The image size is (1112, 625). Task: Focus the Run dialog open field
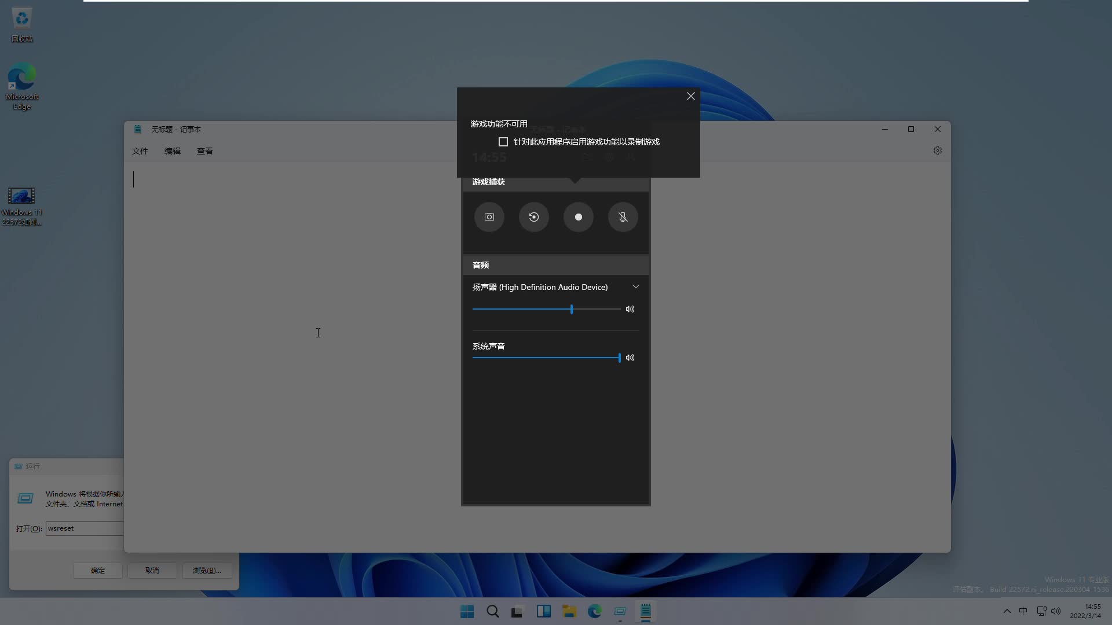click(85, 528)
